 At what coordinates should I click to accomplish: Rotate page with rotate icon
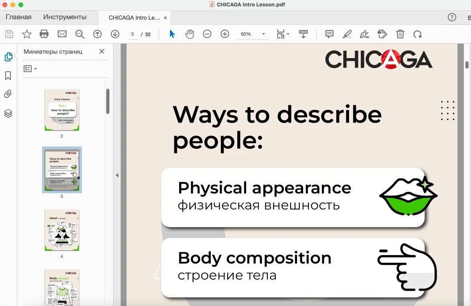point(418,34)
